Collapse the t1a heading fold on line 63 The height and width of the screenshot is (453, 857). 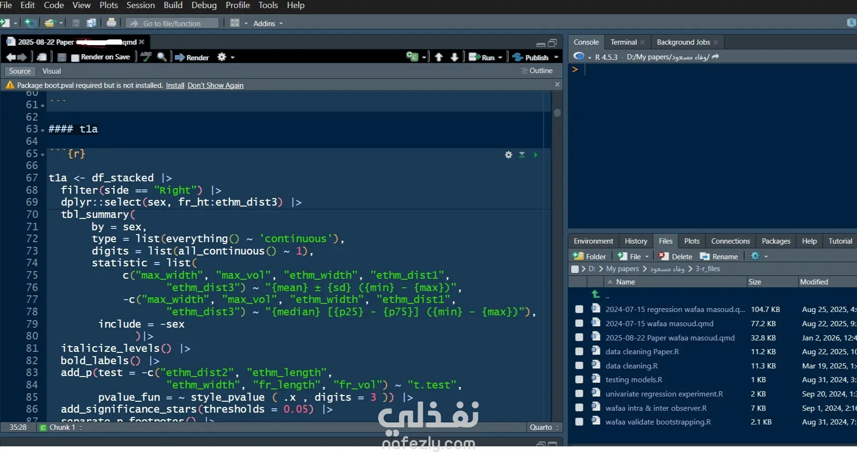[43, 130]
